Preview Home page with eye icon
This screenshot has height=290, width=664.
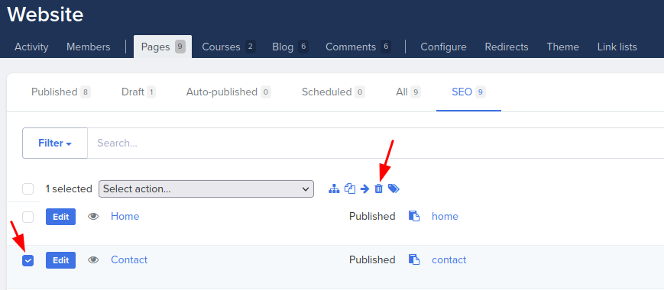[x=93, y=217]
